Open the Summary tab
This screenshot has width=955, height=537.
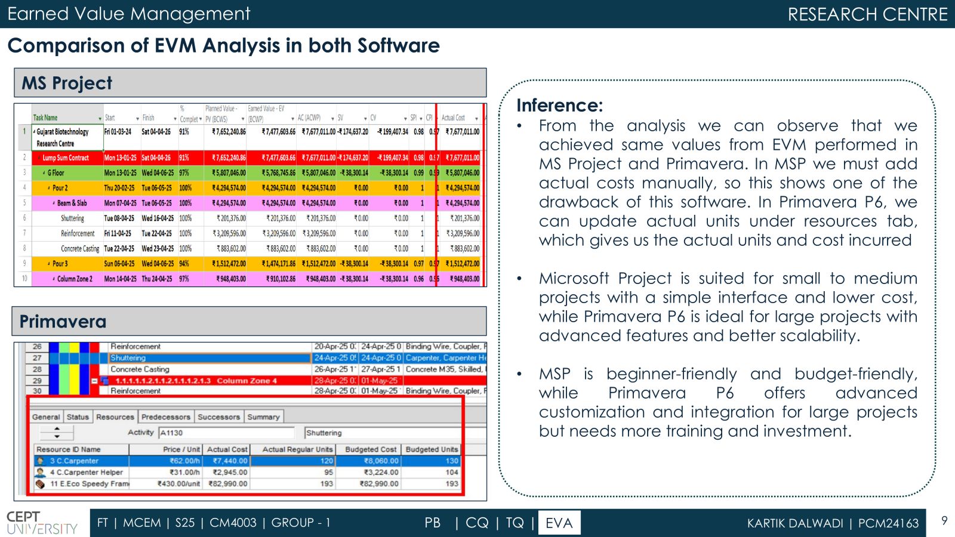[263, 416]
